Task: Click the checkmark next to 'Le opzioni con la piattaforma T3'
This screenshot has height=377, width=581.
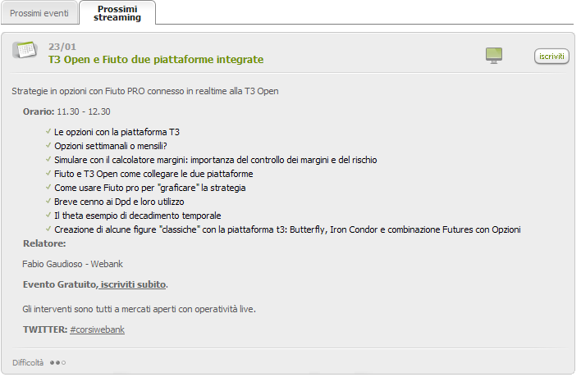Action: click(x=48, y=131)
